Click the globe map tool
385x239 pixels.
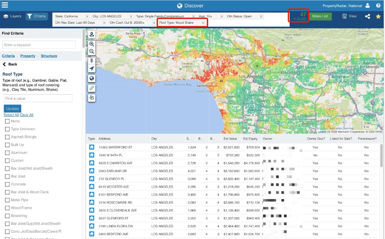[x=91, y=78]
